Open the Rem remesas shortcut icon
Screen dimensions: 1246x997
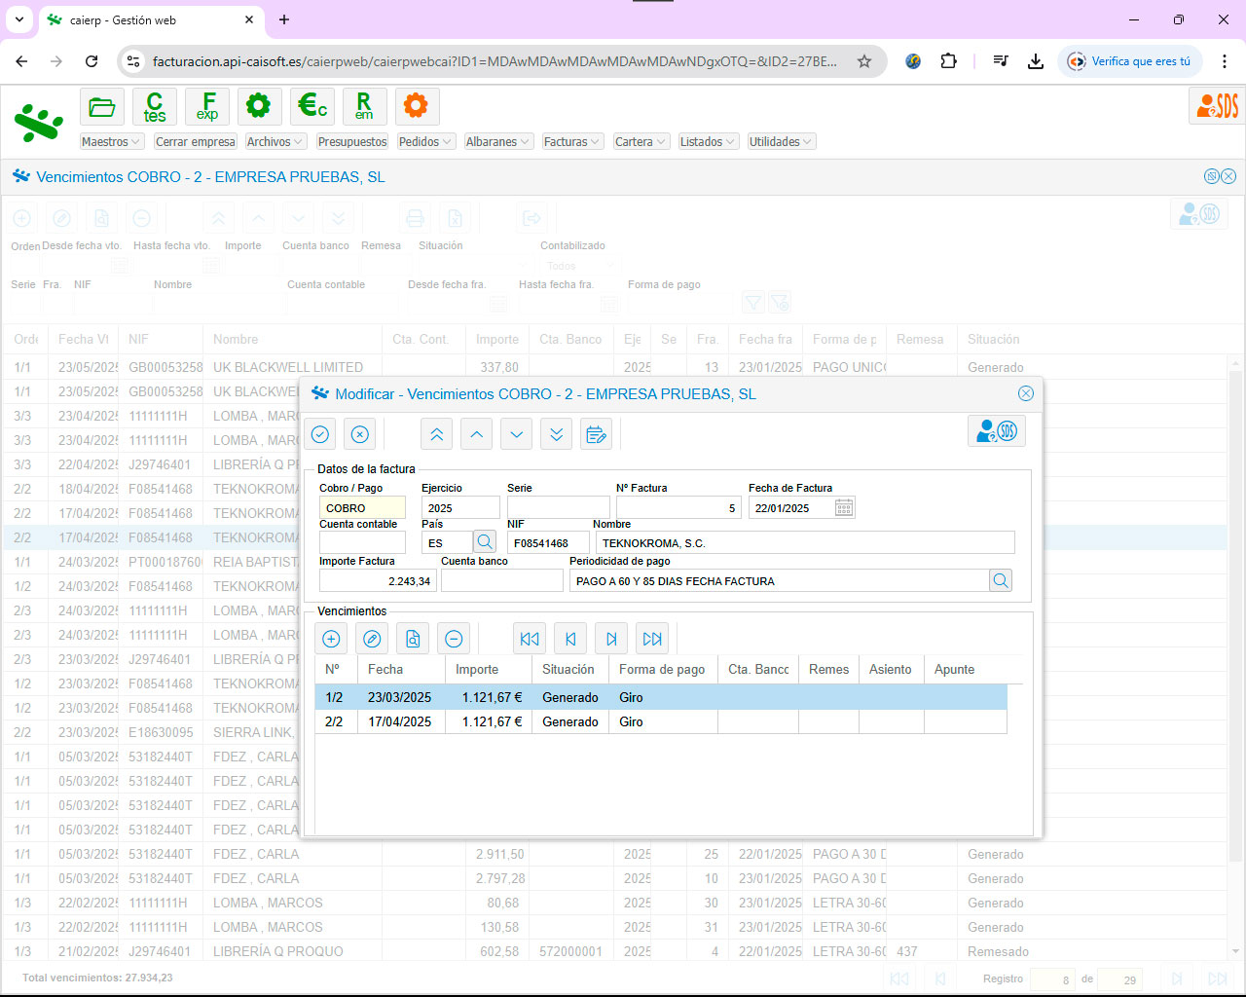click(364, 106)
